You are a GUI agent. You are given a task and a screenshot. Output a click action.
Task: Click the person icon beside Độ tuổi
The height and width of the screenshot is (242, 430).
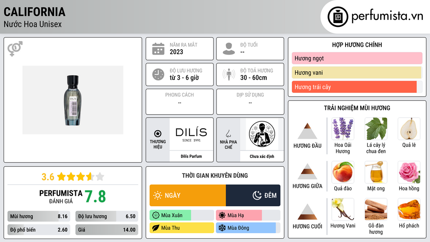229,49
